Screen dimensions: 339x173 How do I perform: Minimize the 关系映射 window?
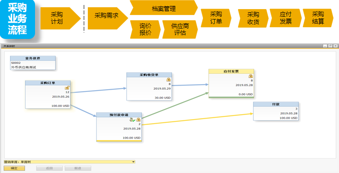(325, 46)
